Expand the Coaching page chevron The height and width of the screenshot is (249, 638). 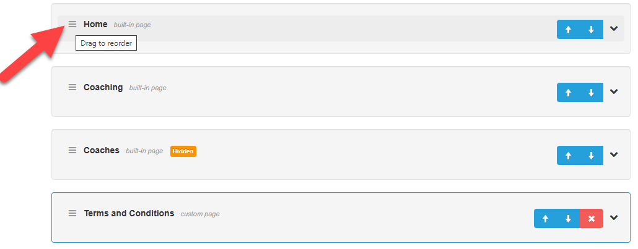click(x=614, y=92)
